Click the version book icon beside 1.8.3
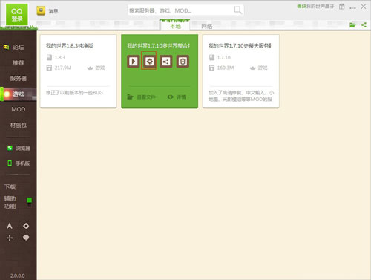This screenshot has height=280, width=371. [49, 58]
